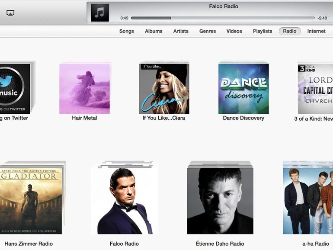Open the Internet tab
This screenshot has width=333, height=250.
pyautogui.click(x=316, y=31)
